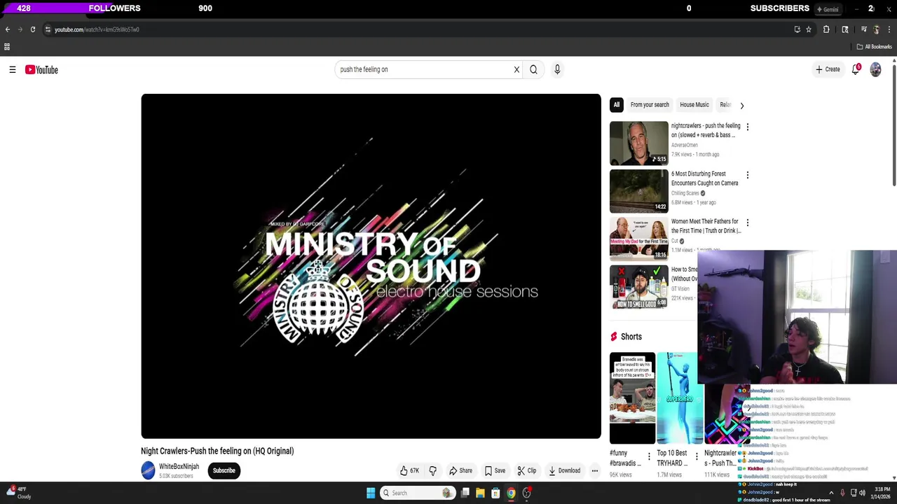Open the Chrome extensions puzzle icon

pyautogui.click(x=826, y=29)
